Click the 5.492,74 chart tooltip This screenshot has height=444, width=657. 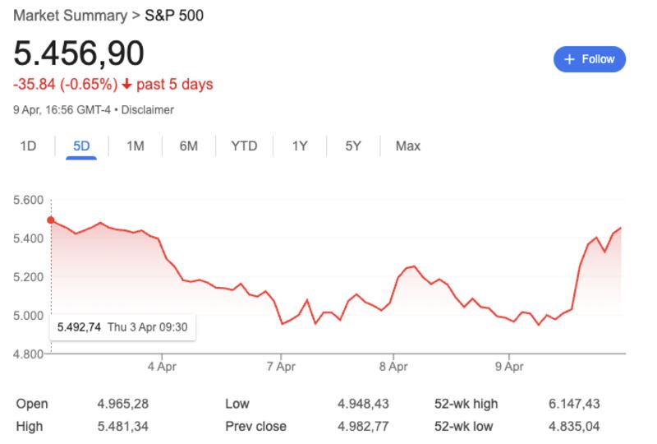(x=123, y=327)
